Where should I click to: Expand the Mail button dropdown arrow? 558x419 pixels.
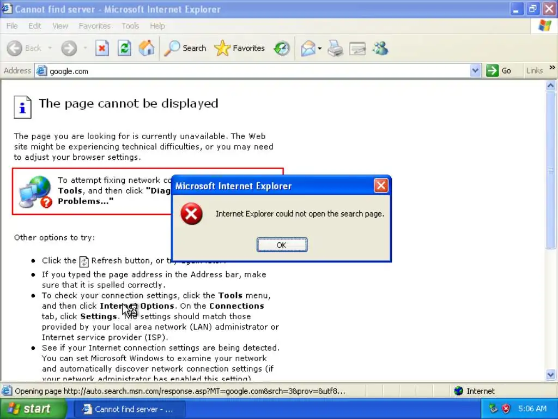pyautogui.click(x=319, y=49)
